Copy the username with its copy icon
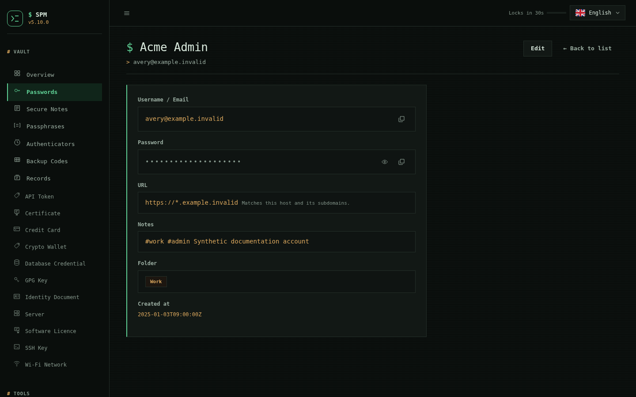 401,119
